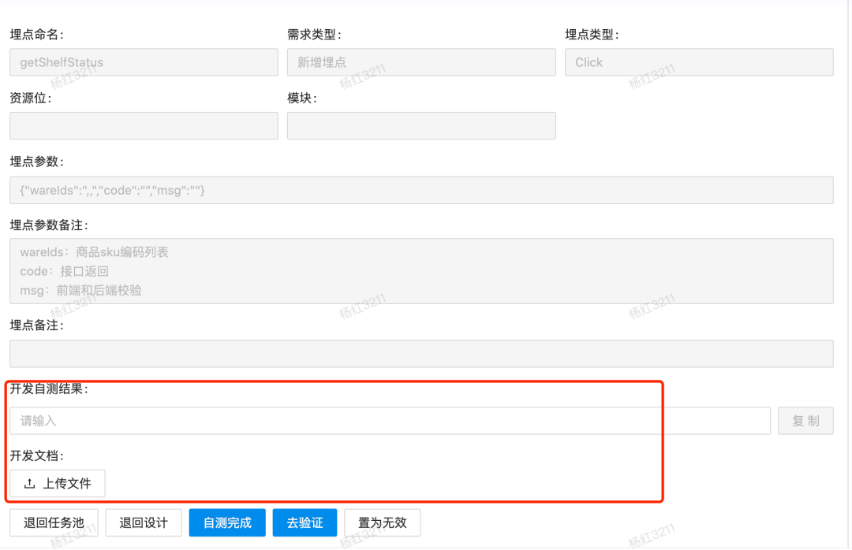Click the wareIds 商品sku编码列表 line
The width and height of the screenshot is (852, 550).
click(94, 252)
